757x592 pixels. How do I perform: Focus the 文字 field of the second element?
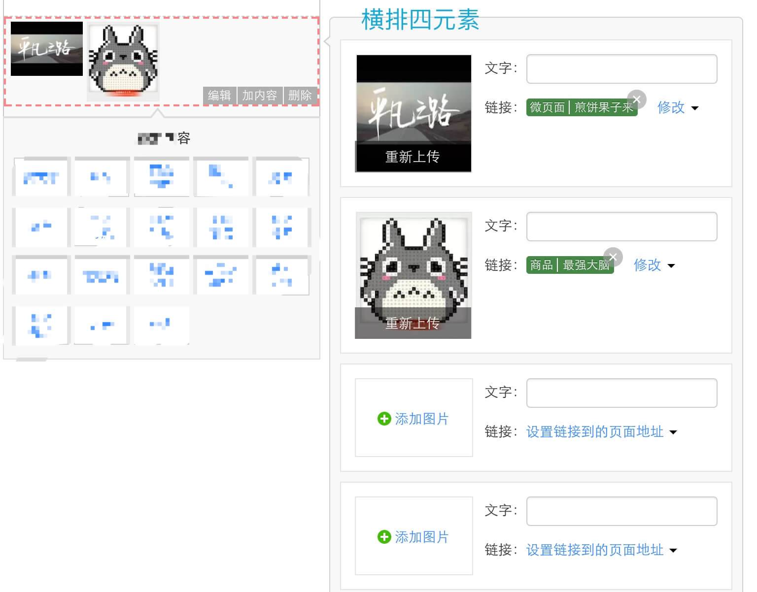tap(621, 227)
